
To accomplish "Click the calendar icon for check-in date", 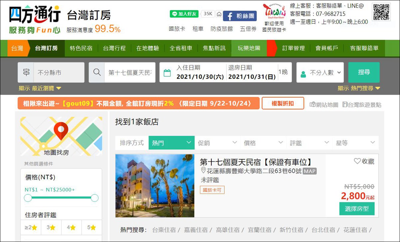I will [x=167, y=73].
